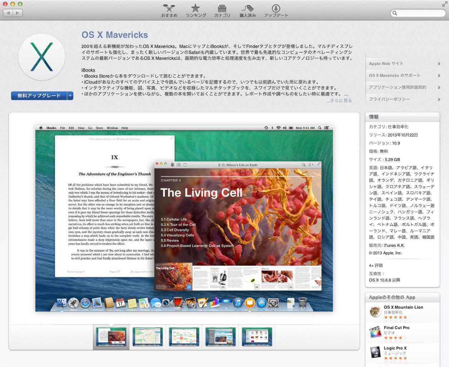Click chevron next to OS X Mavericks のサポート
This screenshot has height=367, width=449.
click(439, 75)
